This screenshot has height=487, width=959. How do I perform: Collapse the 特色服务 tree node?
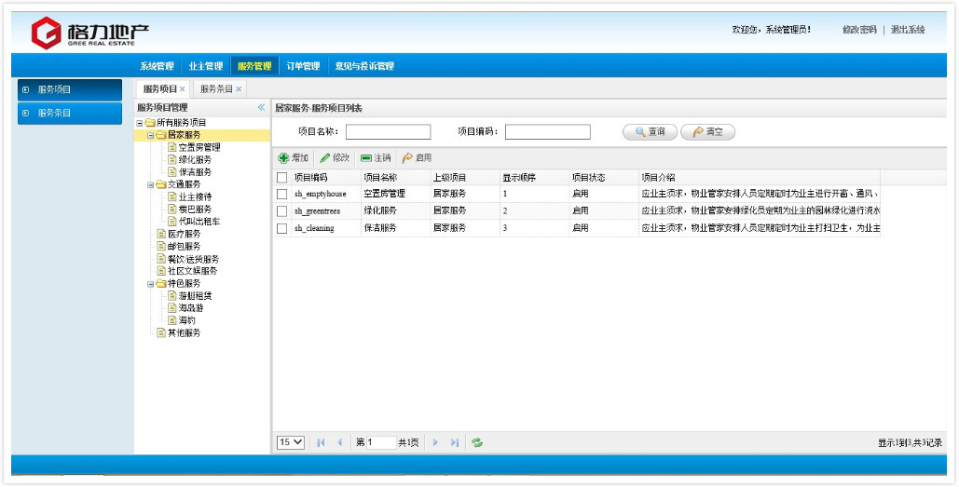click(x=150, y=283)
